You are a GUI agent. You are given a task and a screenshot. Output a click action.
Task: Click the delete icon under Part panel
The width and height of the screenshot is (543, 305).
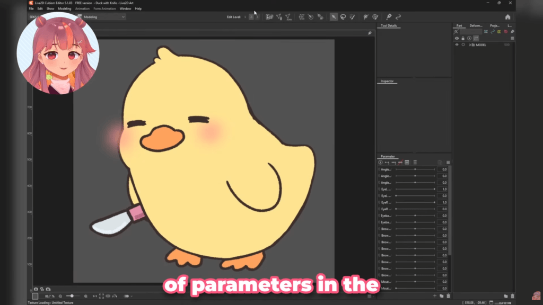click(513, 296)
